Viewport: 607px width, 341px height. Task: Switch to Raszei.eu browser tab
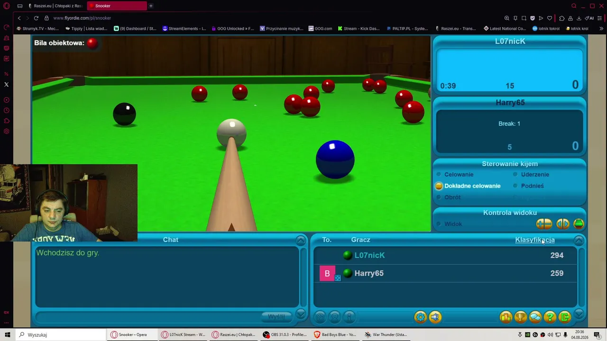click(x=55, y=6)
